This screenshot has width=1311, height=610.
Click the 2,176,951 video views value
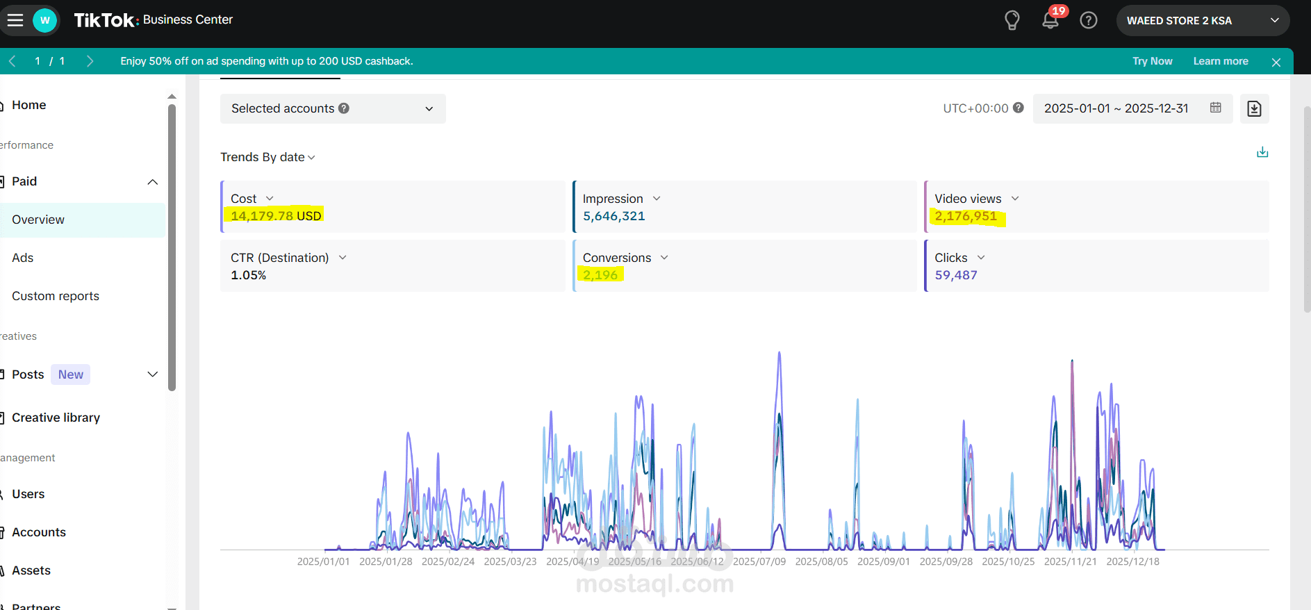point(966,216)
